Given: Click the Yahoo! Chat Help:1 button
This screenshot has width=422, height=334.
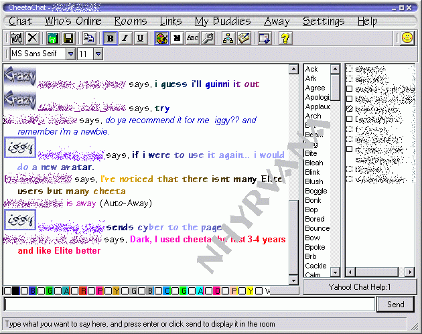Looking at the screenshot, I should click(359, 287).
